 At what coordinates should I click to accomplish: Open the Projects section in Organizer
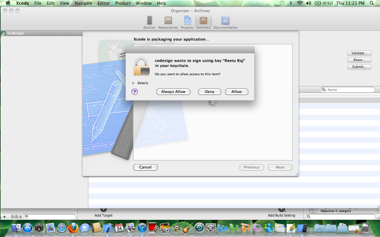pyautogui.click(x=187, y=23)
